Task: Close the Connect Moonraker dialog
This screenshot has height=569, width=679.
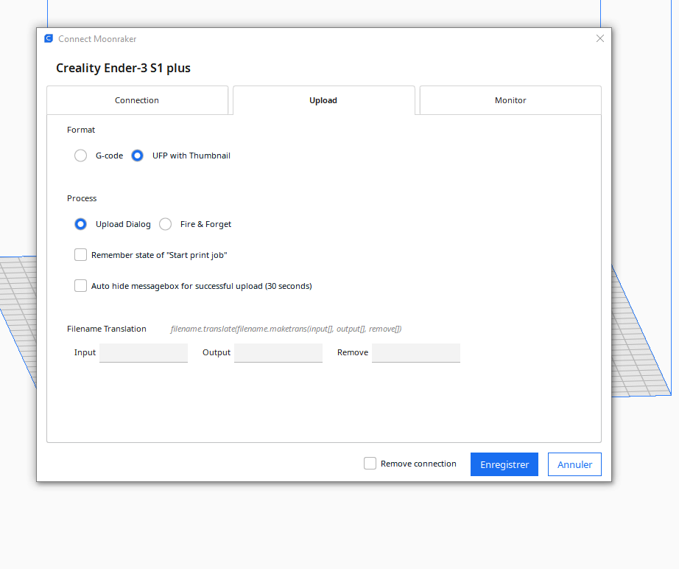Action: pos(600,39)
